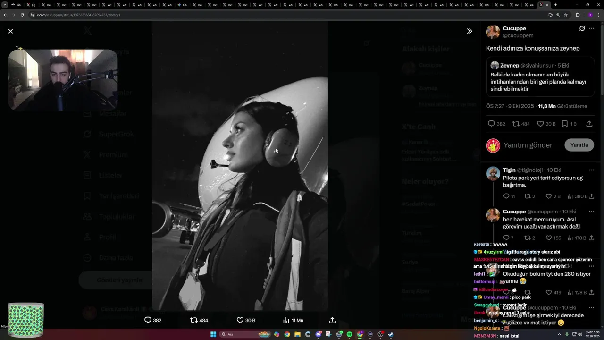Image resolution: width=604 pixels, height=340 pixels.
Task: Click repost icon showing 484 below photo
Action: 199,320
